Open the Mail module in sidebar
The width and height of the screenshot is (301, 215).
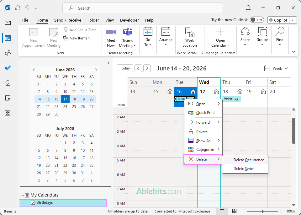(8, 23)
